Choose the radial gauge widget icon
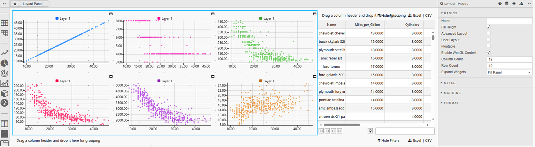The height and width of the screenshot is (147, 535). point(5,73)
